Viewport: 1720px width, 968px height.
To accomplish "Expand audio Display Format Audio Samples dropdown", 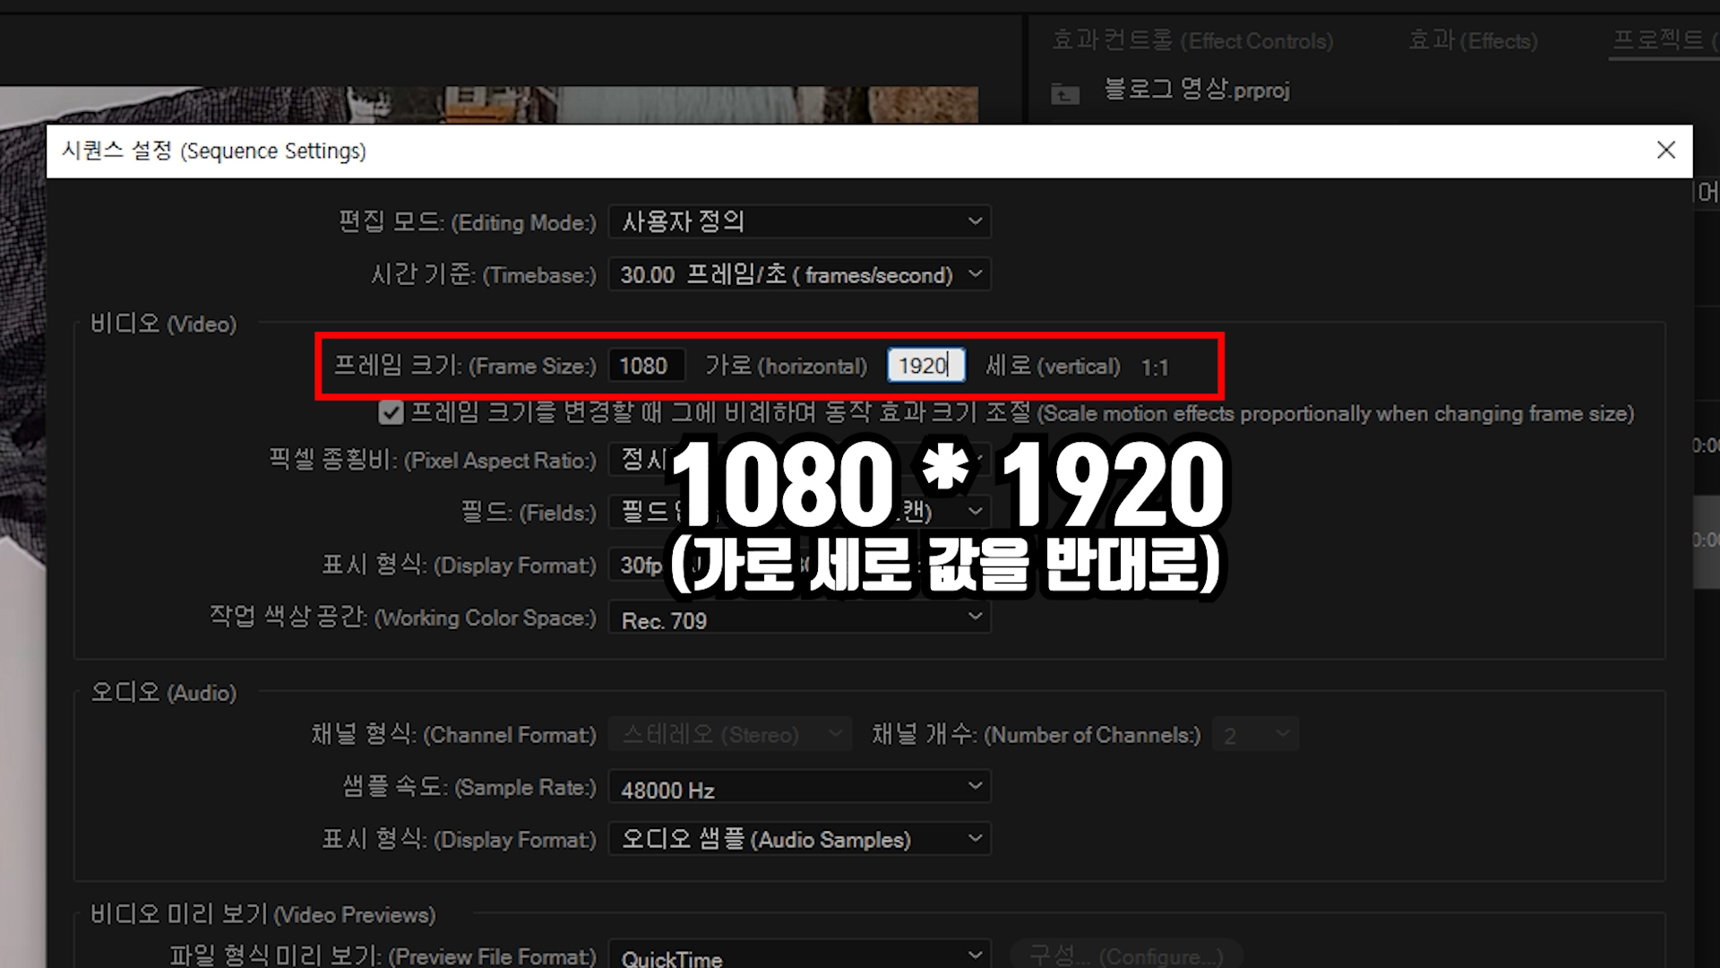I will [799, 839].
